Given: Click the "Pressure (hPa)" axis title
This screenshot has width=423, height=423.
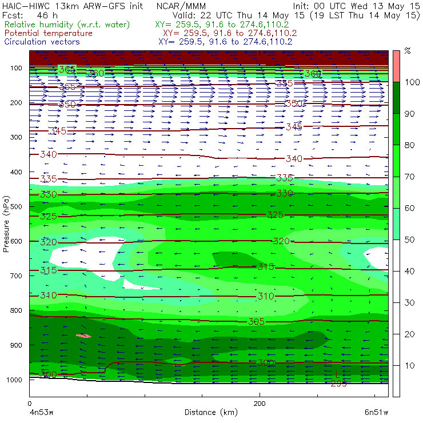Looking at the screenshot, I should pos(6,224).
